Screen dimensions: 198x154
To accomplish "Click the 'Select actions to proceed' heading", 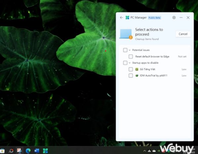I will click(149, 32).
